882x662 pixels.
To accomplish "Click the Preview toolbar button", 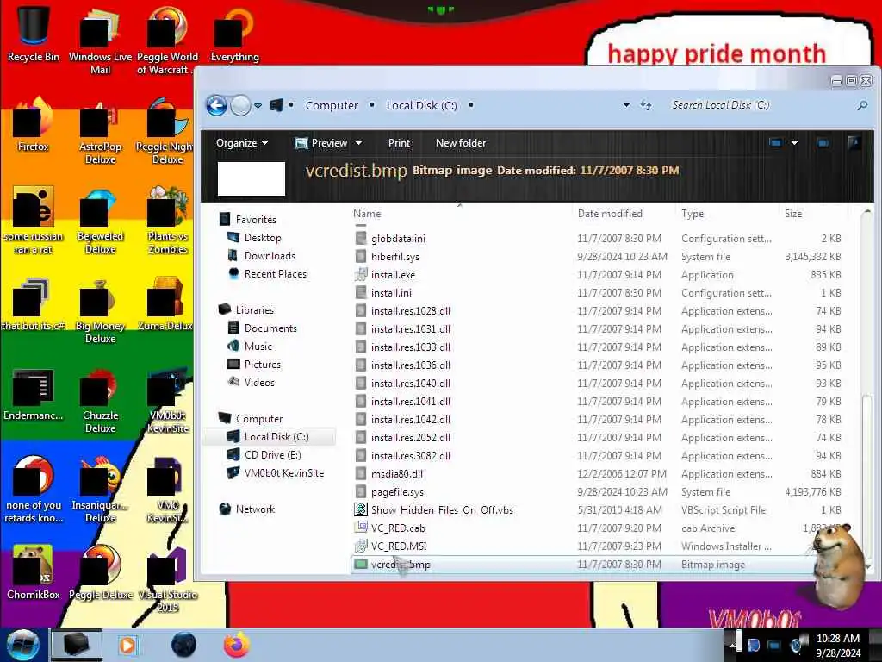I will click(x=322, y=143).
